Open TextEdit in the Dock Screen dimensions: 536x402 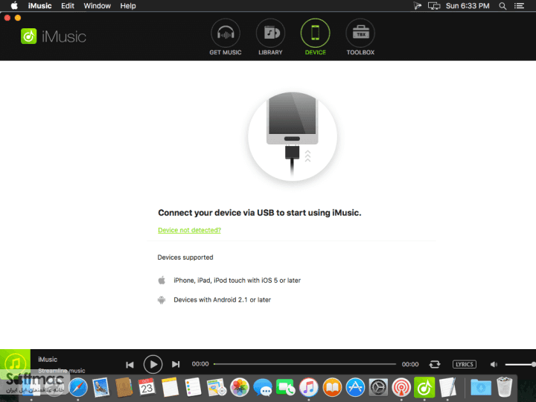[447, 387]
